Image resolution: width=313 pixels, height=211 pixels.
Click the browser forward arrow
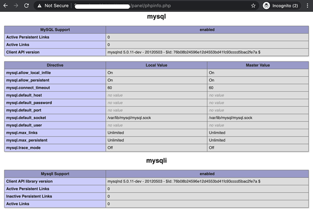(16, 6)
